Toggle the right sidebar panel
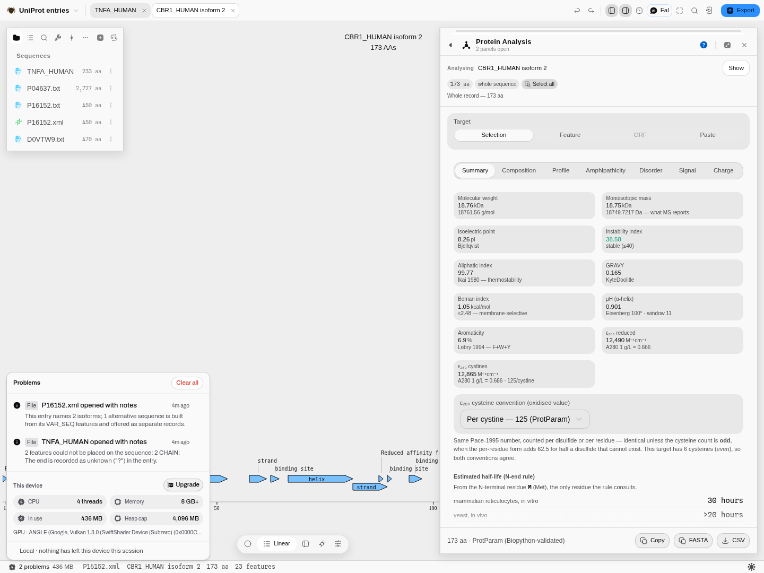764x573 pixels. coord(626,11)
